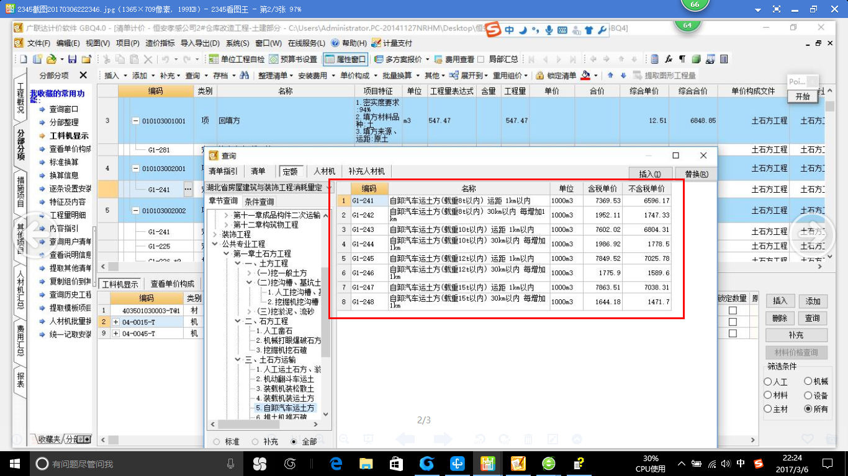Select the 所有 filter radio button
Screen dimensions: 848x476
[x=808, y=409]
